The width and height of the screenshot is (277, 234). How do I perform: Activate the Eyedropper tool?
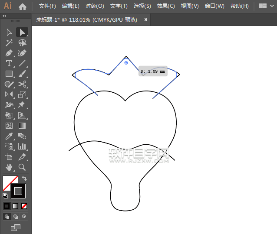(9, 136)
